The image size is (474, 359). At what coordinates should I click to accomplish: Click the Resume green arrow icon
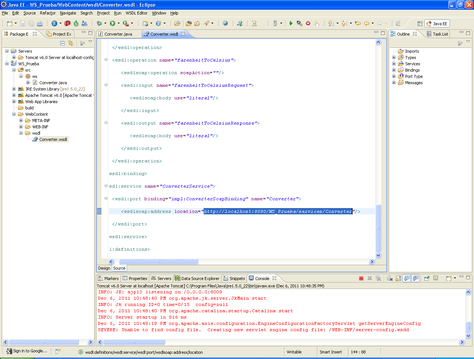291,23
